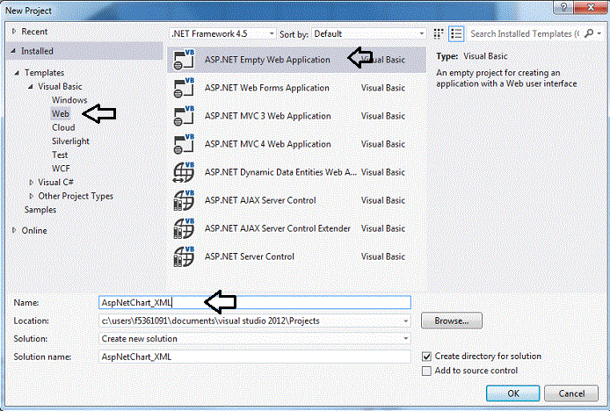This screenshot has width=610, height=411.
Task: Switch to medium icons list view
Action: click(x=456, y=34)
